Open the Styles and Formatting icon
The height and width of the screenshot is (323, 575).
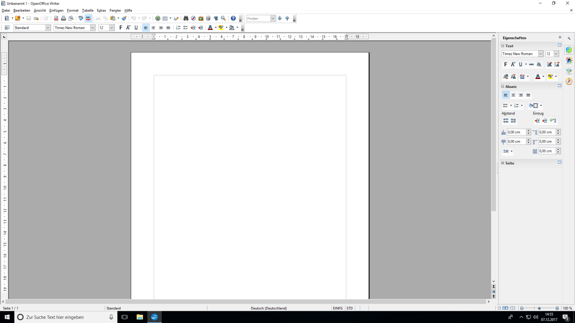click(x=7, y=27)
